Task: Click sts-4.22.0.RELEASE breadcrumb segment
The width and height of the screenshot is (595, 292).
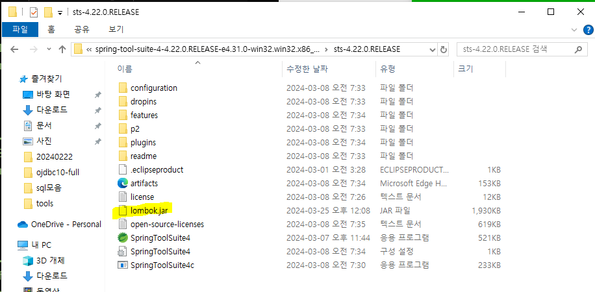Action: tap(367, 49)
